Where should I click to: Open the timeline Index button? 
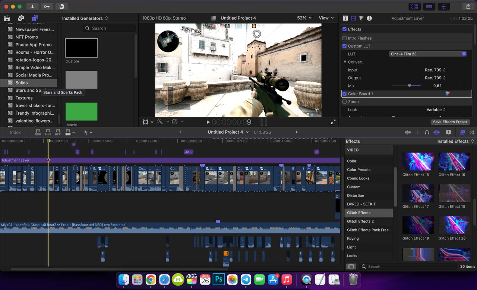(x=15, y=132)
